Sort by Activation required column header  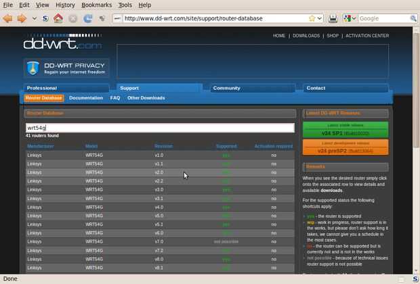pyautogui.click(x=274, y=146)
